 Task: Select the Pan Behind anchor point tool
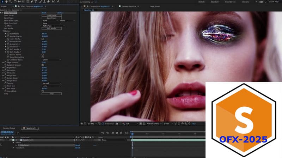pyautogui.click(x=23, y=2)
